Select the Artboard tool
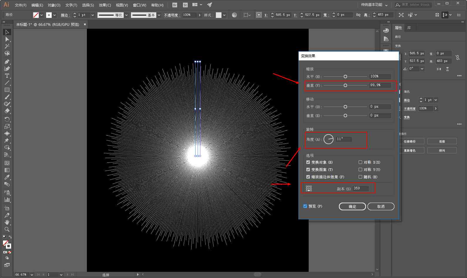Image resolution: width=467 pixels, height=278 pixels. click(7, 208)
